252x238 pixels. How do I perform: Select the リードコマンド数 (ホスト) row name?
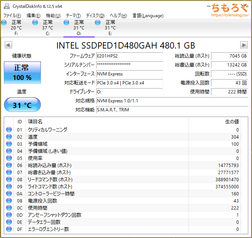tap(50, 179)
